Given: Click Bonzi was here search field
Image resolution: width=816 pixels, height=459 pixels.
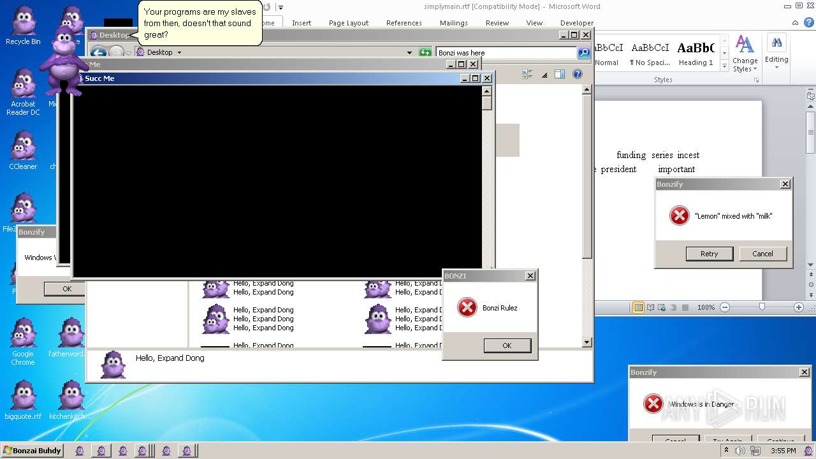Looking at the screenshot, I should [506, 53].
